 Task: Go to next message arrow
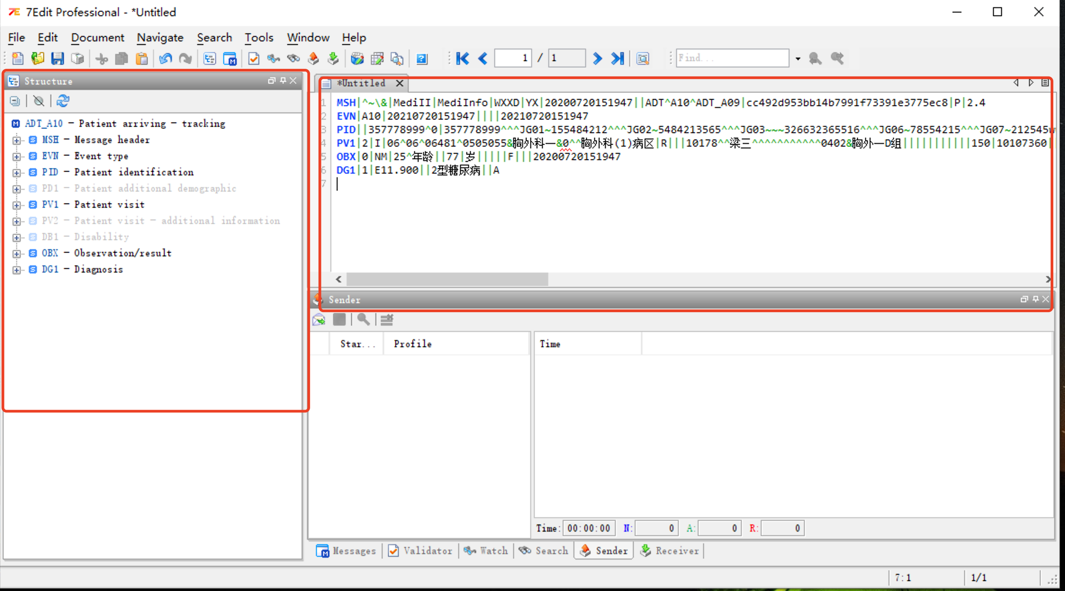pos(597,58)
